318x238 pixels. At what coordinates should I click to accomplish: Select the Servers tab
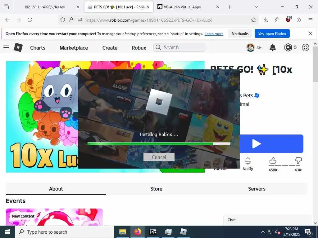pos(257,189)
